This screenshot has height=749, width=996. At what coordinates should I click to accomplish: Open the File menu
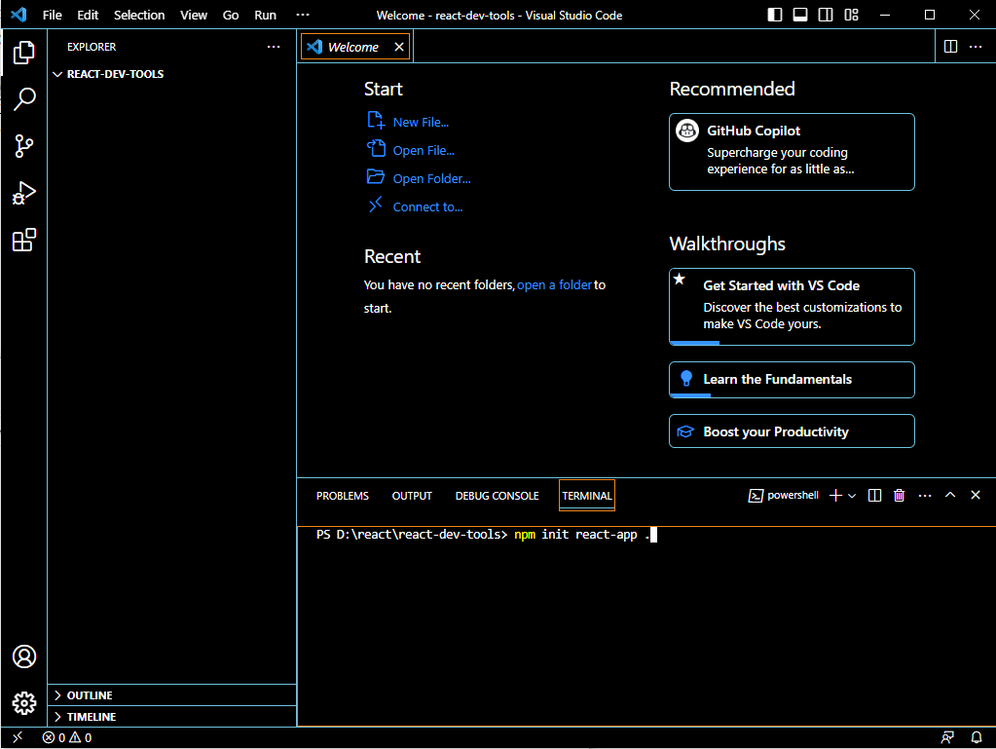[52, 15]
